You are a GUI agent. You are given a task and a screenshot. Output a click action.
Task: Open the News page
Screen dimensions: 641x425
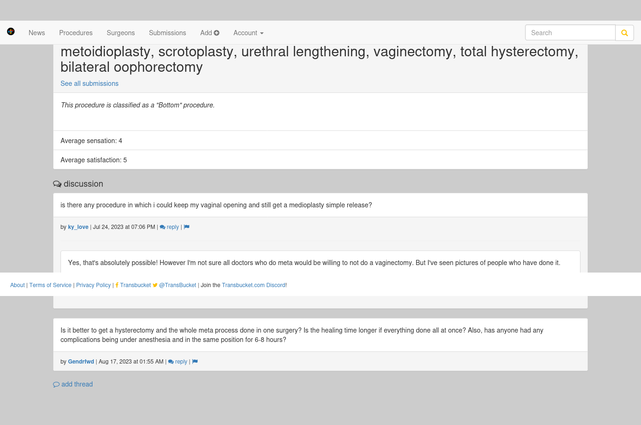point(37,33)
